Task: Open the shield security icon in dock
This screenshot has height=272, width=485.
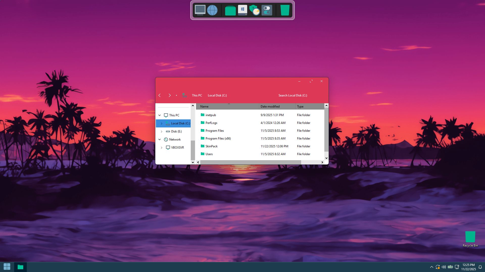Action: [254, 10]
